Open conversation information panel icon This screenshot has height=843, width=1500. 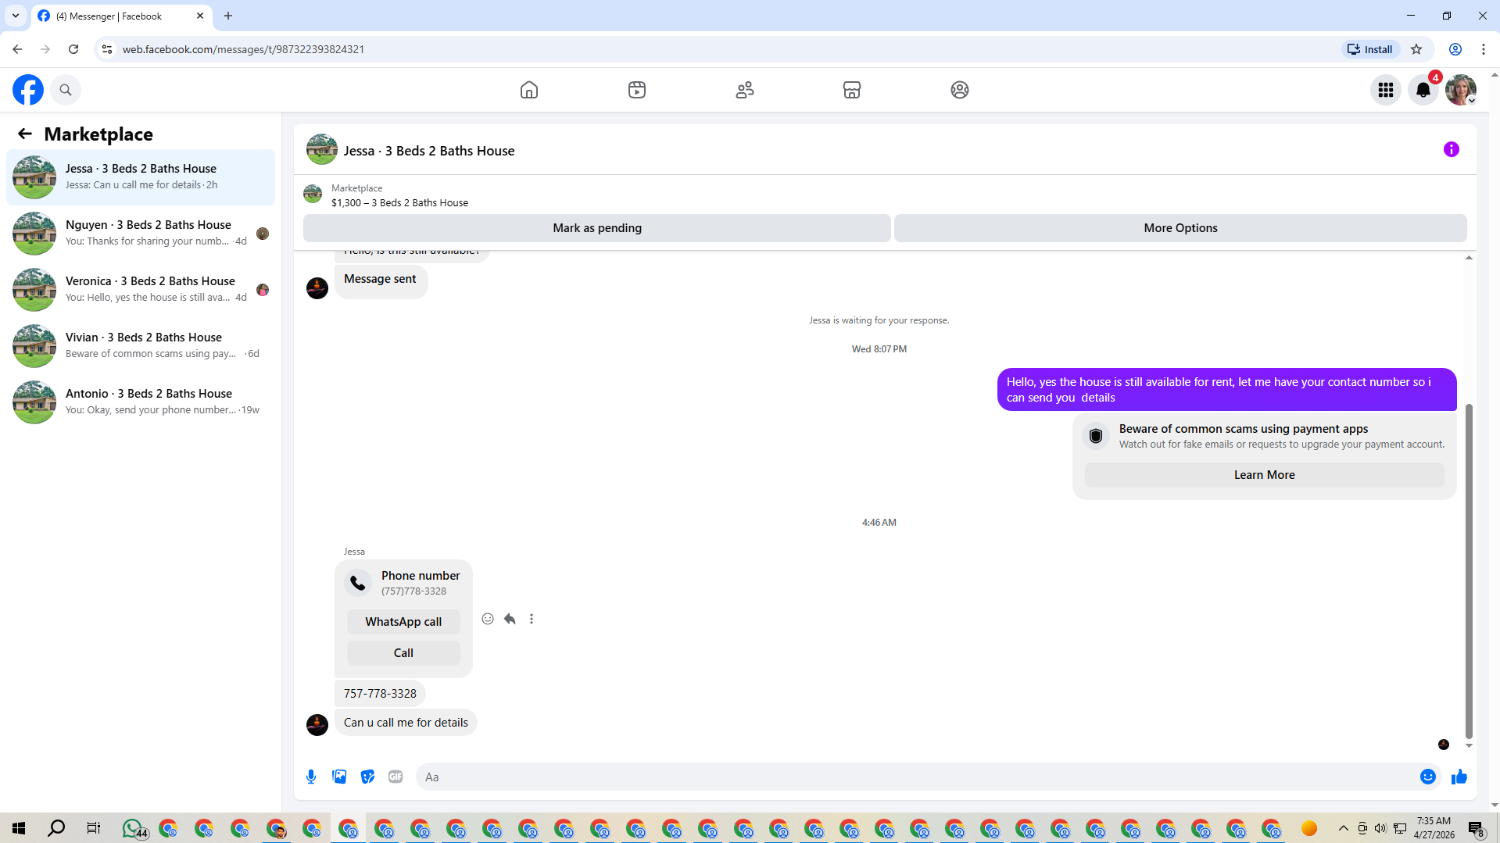(1452, 149)
